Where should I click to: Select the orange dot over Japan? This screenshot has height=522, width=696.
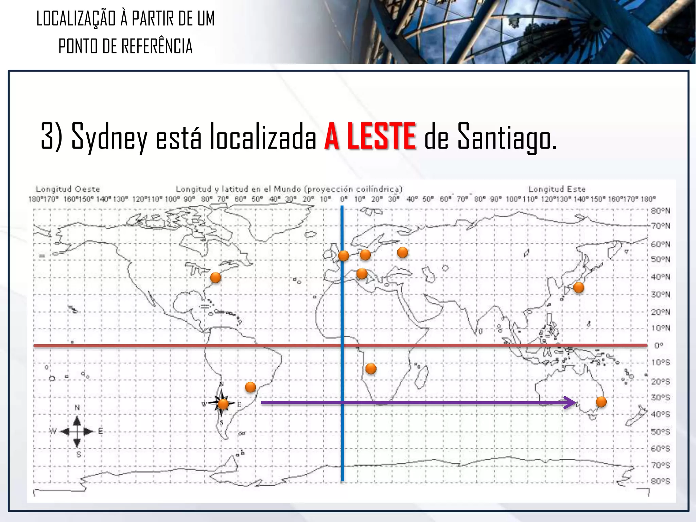[578, 288]
